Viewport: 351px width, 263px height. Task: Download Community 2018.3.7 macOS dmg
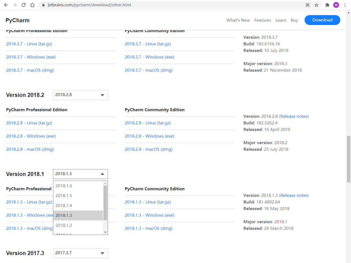tap(149, 70)
